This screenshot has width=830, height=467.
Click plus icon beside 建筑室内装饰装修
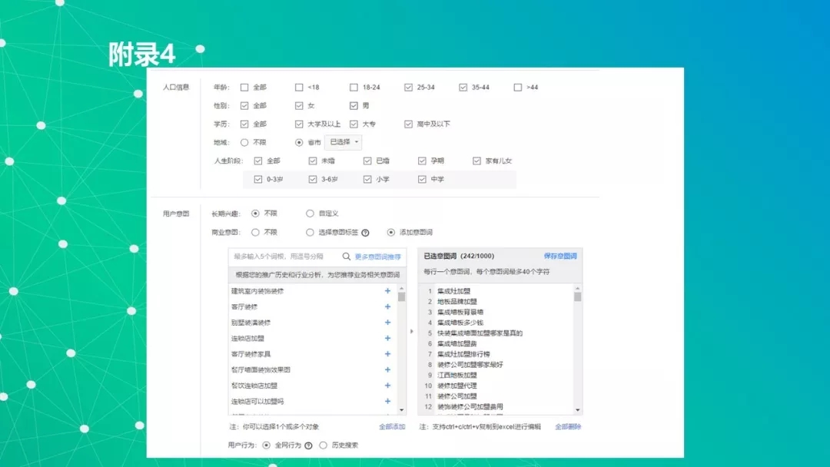click(x=387, y=291)
